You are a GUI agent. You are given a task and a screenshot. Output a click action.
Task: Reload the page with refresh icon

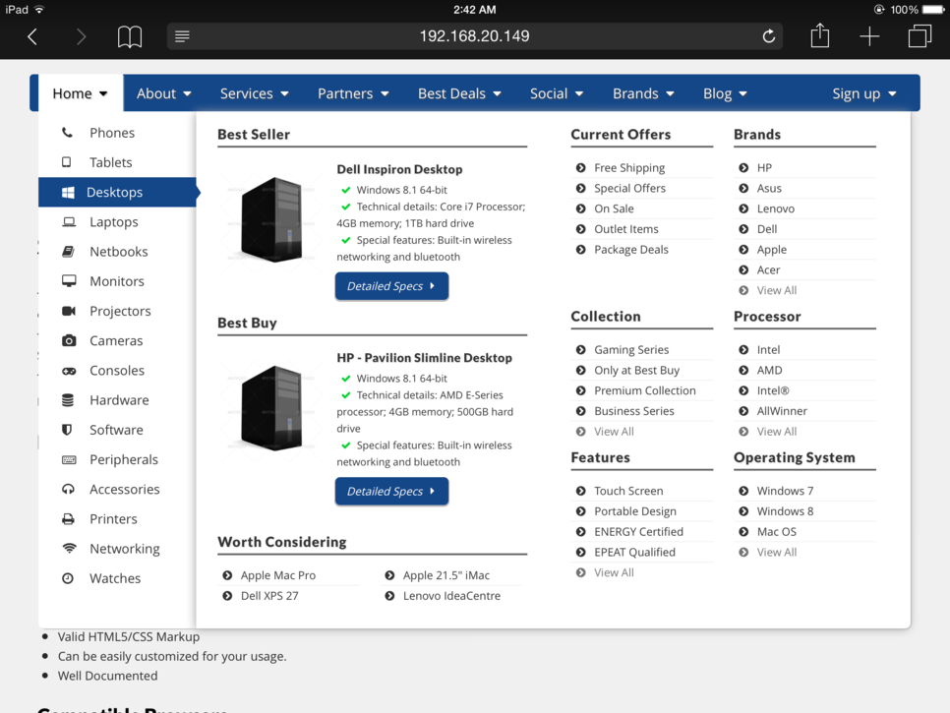(x=768, y=36)
